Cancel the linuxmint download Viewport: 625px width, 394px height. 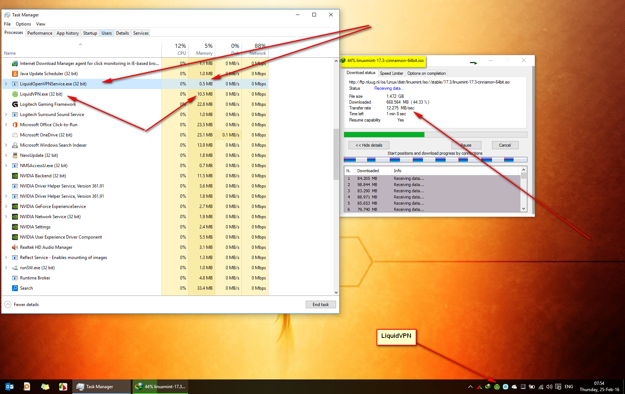click(505, 145)
